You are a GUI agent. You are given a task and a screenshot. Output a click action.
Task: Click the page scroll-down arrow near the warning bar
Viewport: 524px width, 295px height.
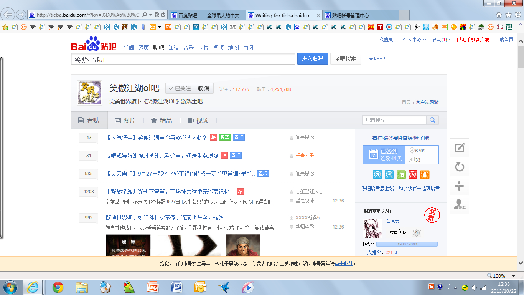tap(521, 264)
